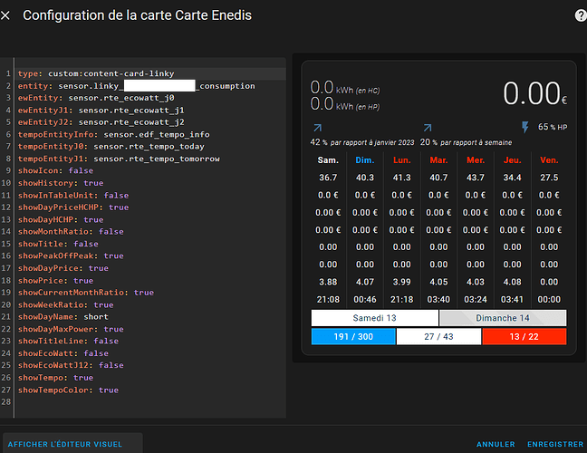587x453 pixels.
Task: Click the red Jeu. day column header
Action: tap(512, 160)
